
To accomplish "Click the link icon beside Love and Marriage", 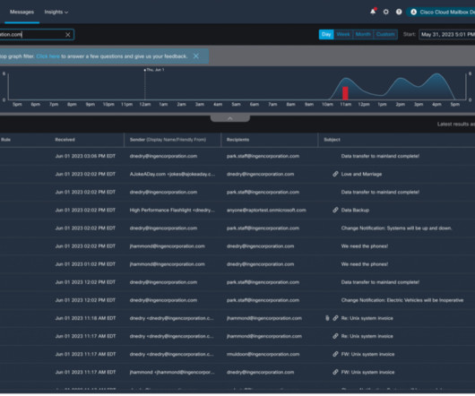I will point(335,174).
